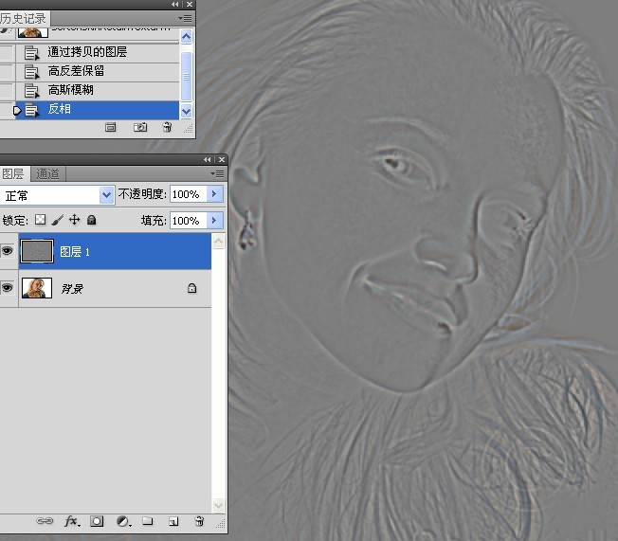Open the layer style fx menu

(x=72, y=521)
